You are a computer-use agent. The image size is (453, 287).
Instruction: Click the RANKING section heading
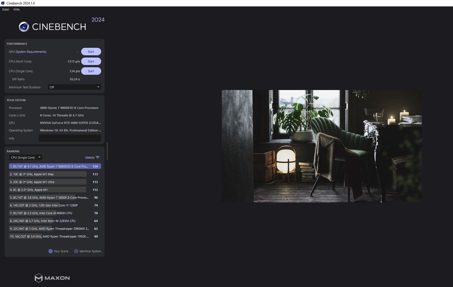click(x=13, y=151)
